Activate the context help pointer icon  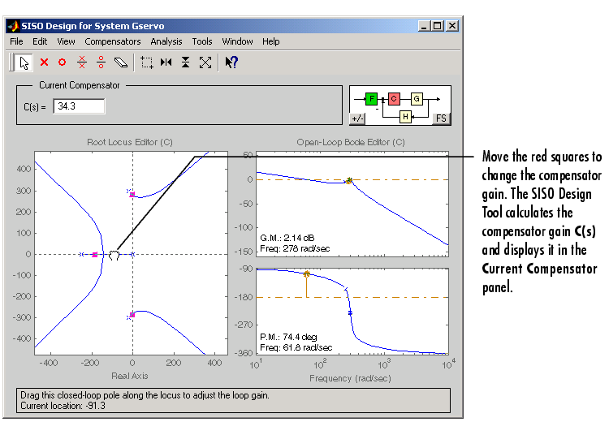231,62
